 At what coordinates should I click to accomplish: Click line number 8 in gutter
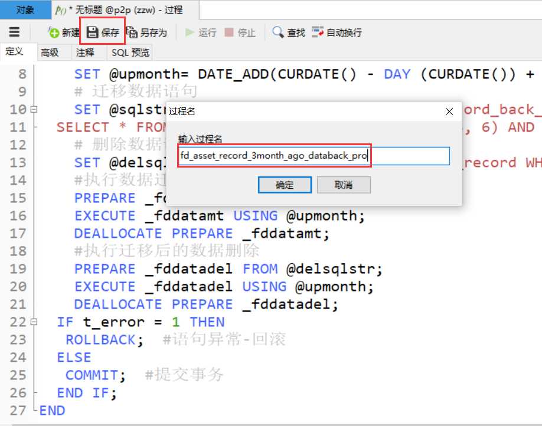22,74
